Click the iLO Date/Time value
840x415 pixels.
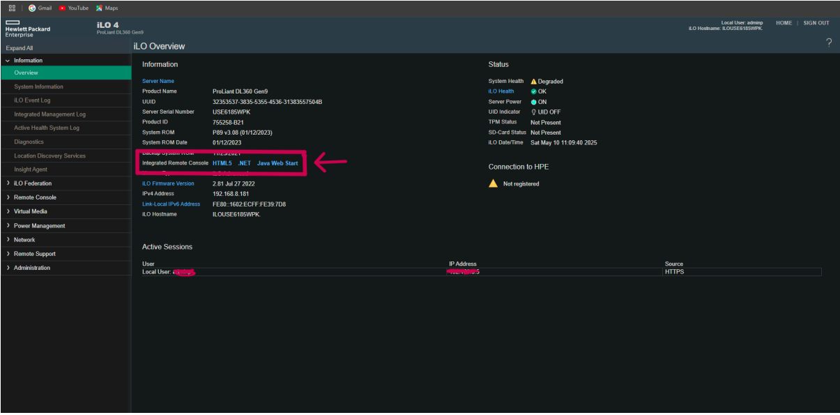[563, 142]
